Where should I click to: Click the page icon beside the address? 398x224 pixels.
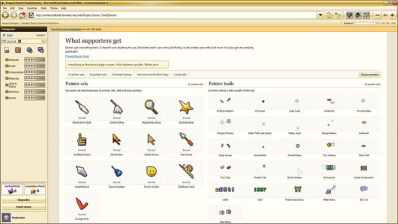pyautogui.click(x=31, y=15)
